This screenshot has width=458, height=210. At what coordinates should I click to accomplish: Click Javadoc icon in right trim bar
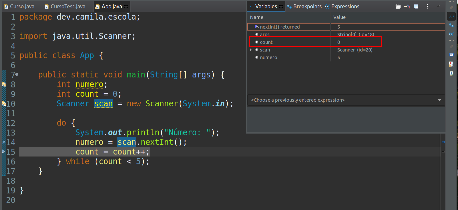click(451, 73)
